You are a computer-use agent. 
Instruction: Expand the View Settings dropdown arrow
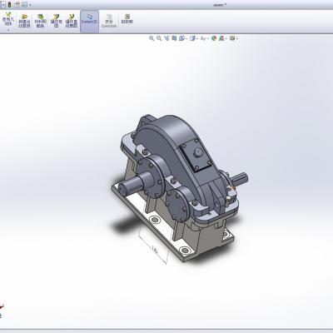(x=237, y=38)
